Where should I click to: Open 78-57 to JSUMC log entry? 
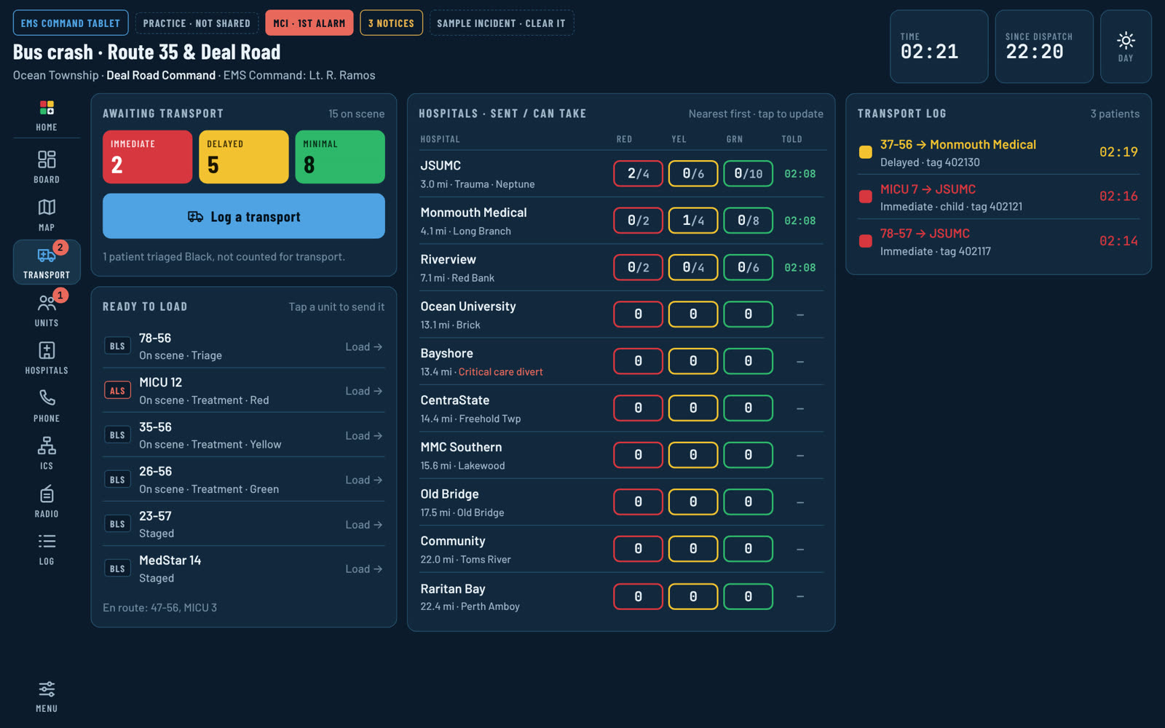tap(998, 242)
